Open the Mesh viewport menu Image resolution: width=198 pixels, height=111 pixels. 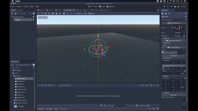pyautogui.click(x=91, y=13)
